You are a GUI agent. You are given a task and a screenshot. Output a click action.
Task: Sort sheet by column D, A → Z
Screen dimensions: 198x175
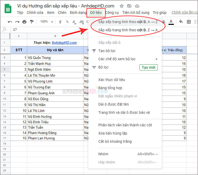coord(125,22)
